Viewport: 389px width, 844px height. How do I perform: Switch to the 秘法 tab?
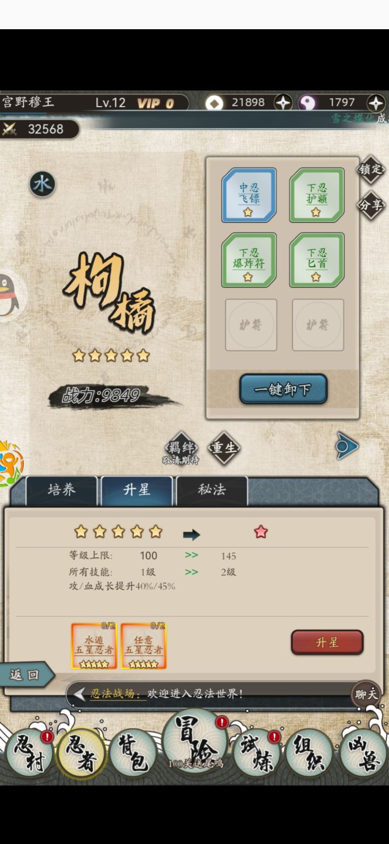tap(212, 490)
